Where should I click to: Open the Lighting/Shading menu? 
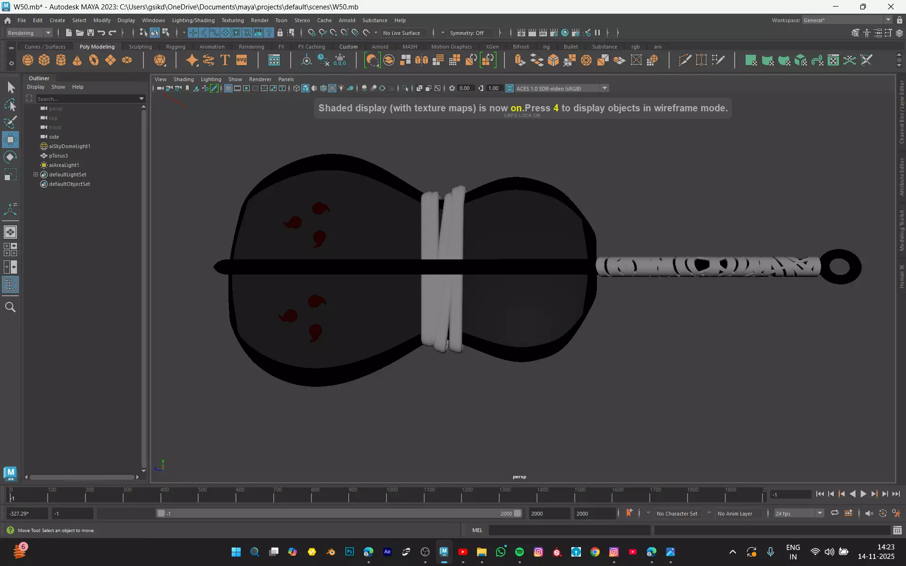(x=193, y=20)
